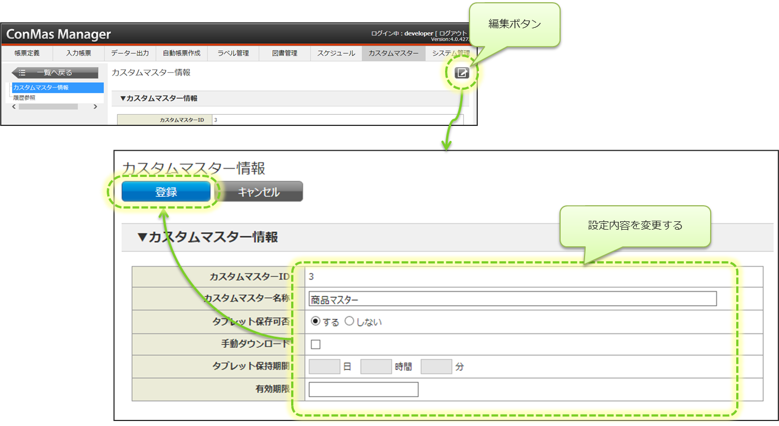
Task: Open 履歴参照 in the side tree
Action: click(x=24, y=98)
